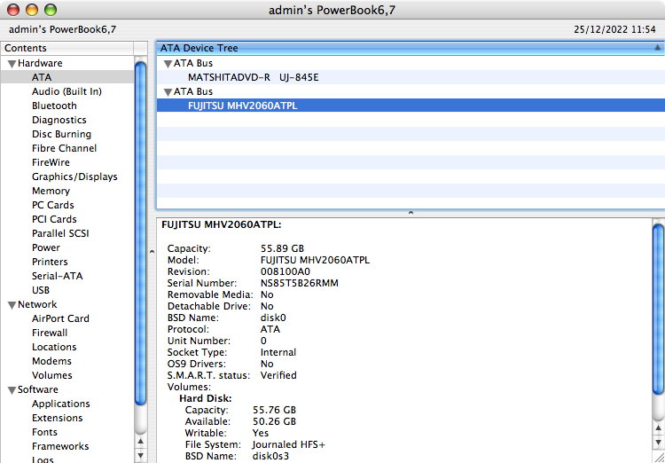
Task: Select Extensions item
Action: pos(57,418)
